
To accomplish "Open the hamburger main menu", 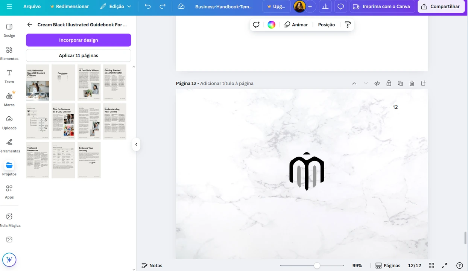I will point(9,6).
